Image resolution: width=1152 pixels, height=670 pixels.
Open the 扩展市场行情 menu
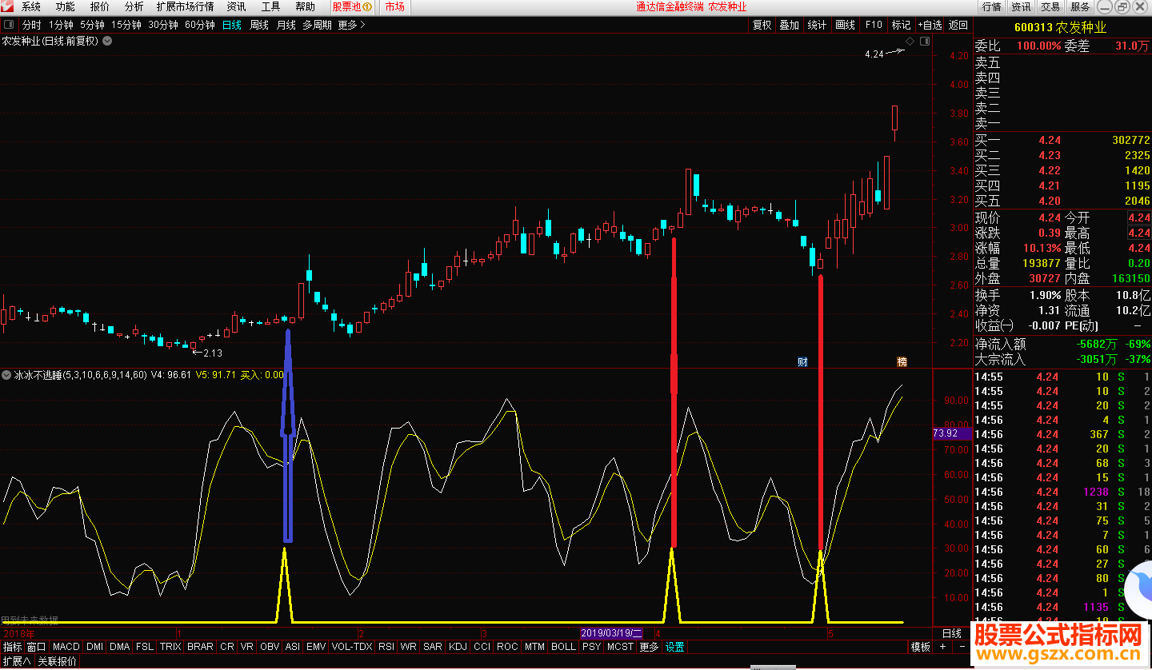(186, 6)
